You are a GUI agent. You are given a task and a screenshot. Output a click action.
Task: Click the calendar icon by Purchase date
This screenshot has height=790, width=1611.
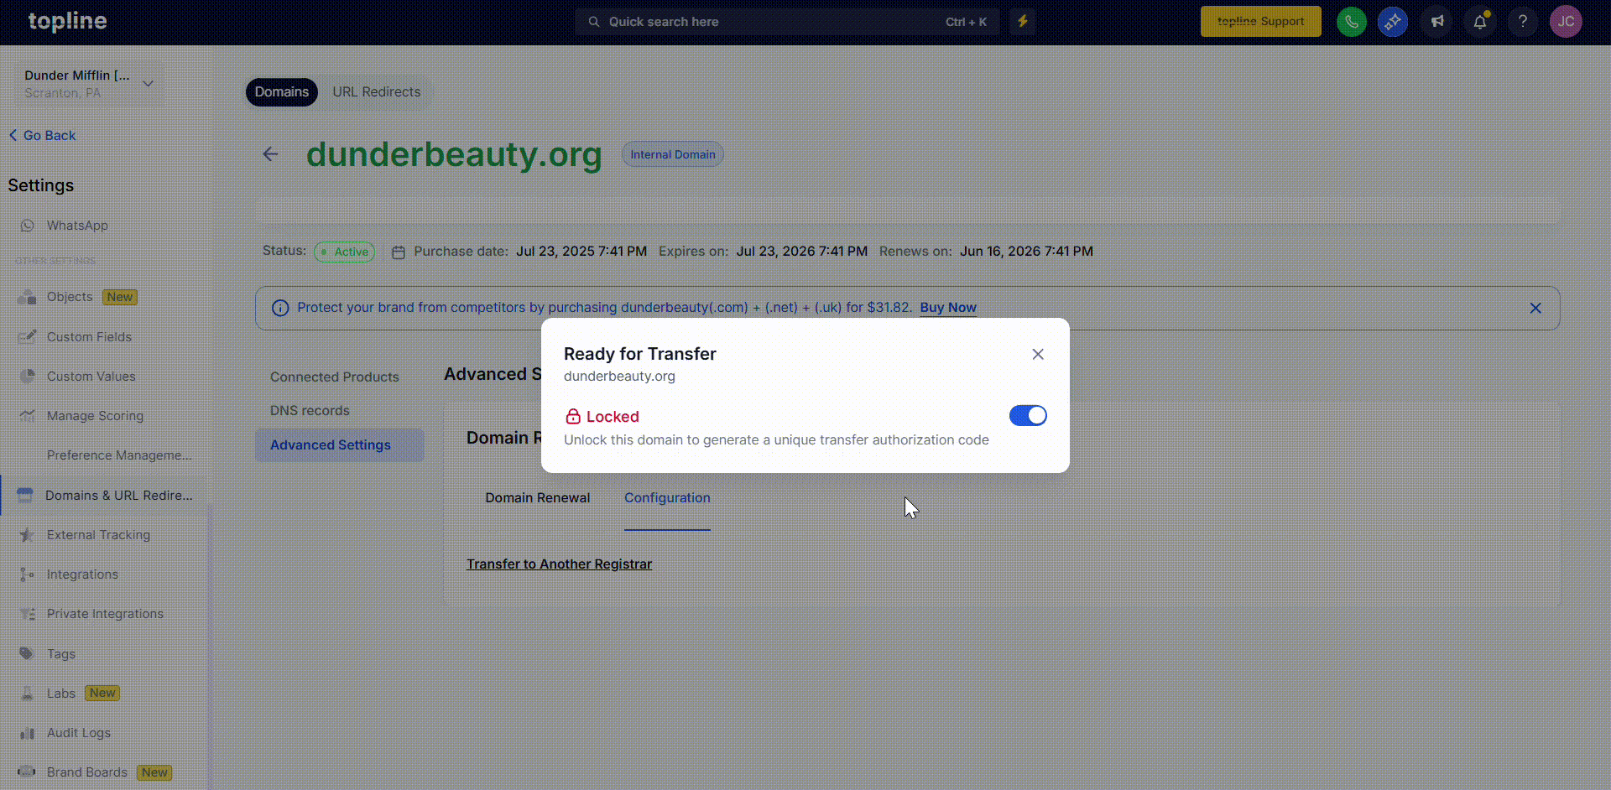pyautogui.click(x=399, y=252)
